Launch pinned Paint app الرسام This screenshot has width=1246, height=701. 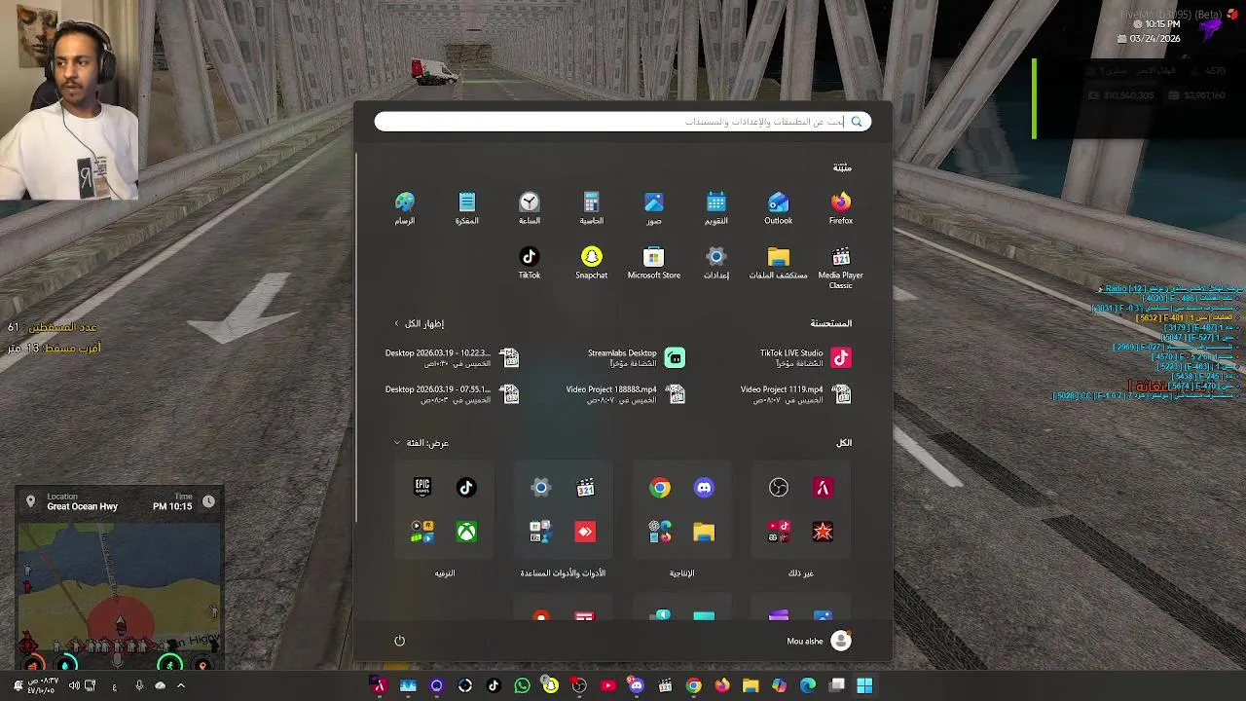[404, 208]
